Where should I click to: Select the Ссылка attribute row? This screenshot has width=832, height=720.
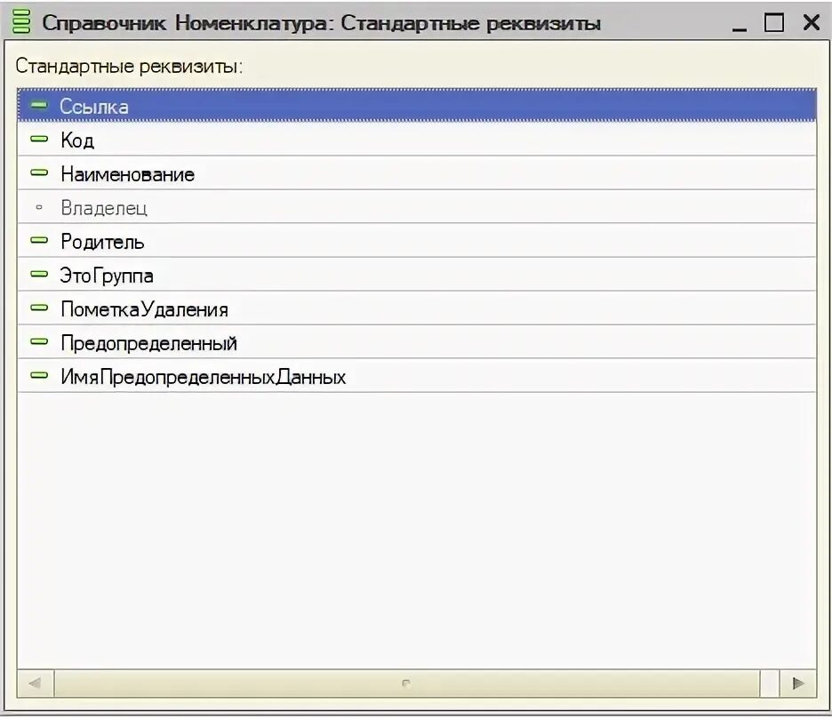[417, 106]
